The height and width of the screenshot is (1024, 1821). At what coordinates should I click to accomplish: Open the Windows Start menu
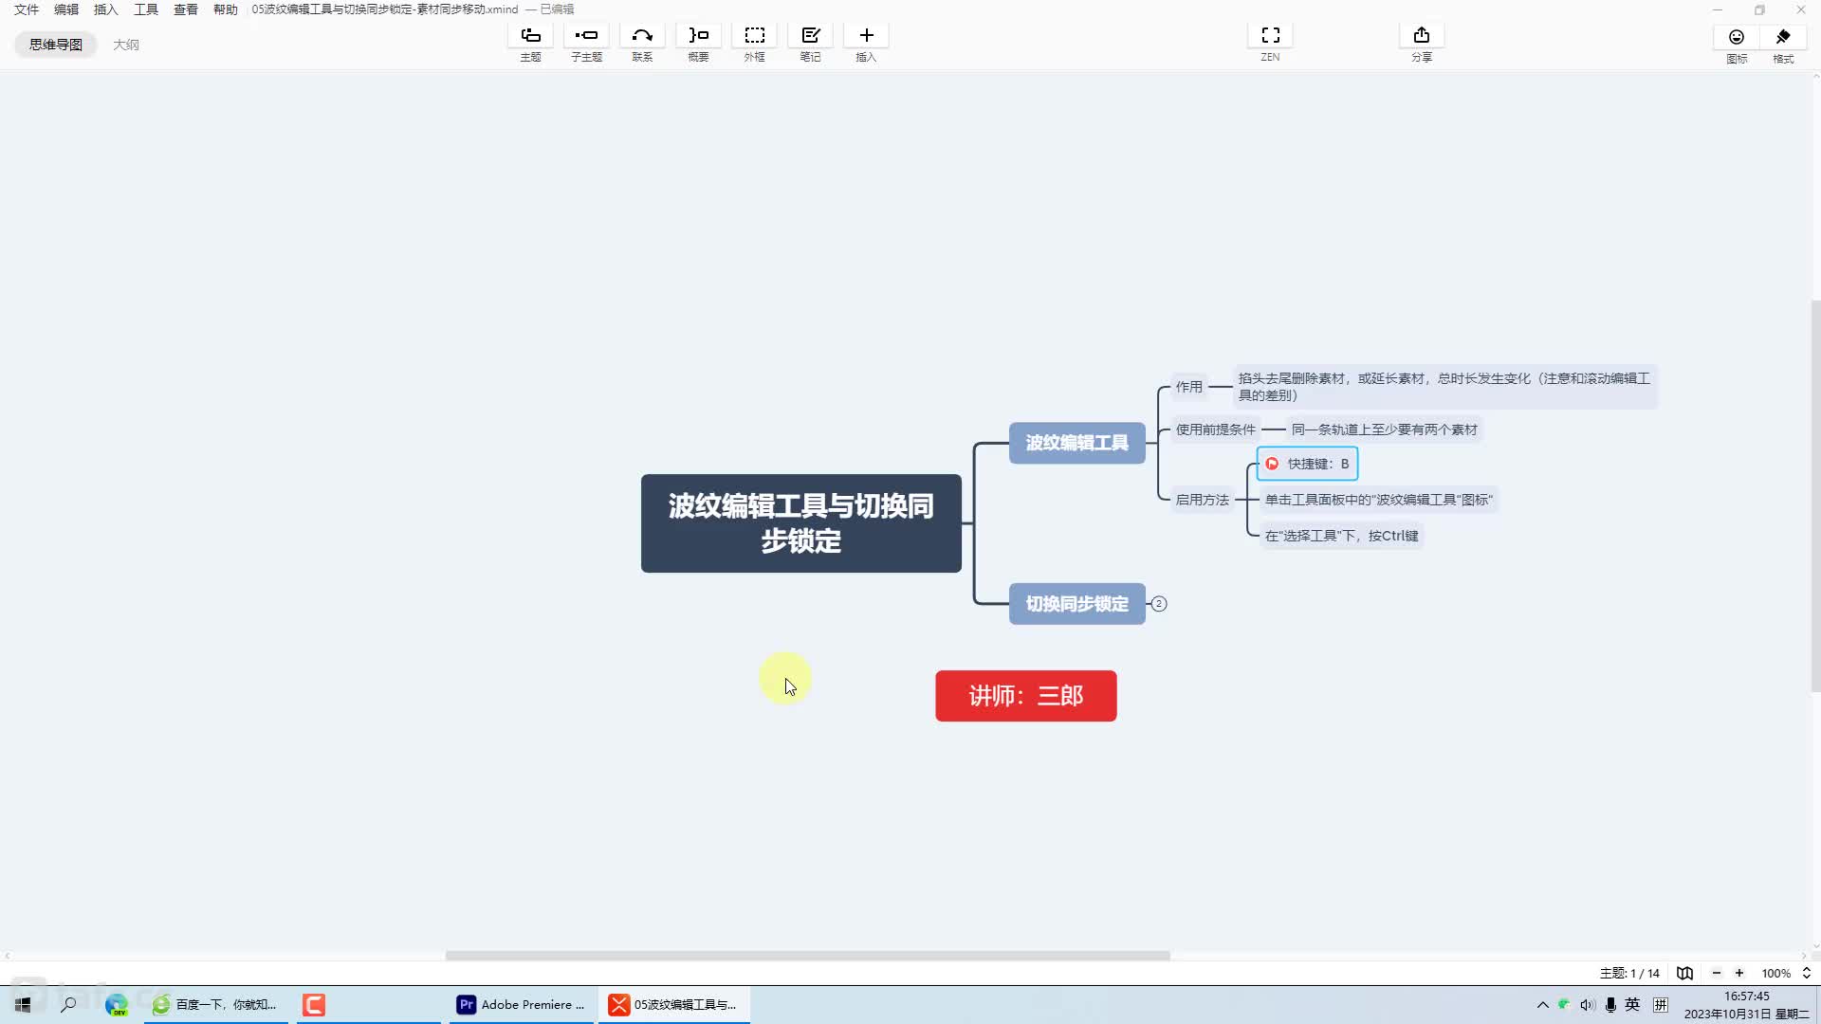(x=23, y=1004)
